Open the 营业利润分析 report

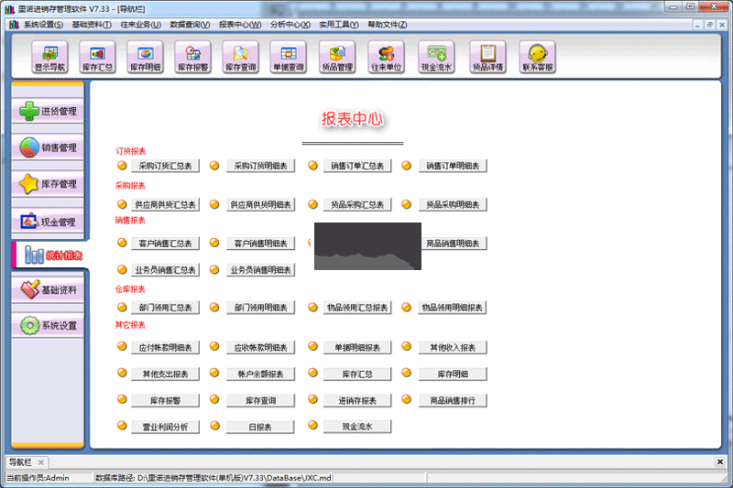(166, 427)
